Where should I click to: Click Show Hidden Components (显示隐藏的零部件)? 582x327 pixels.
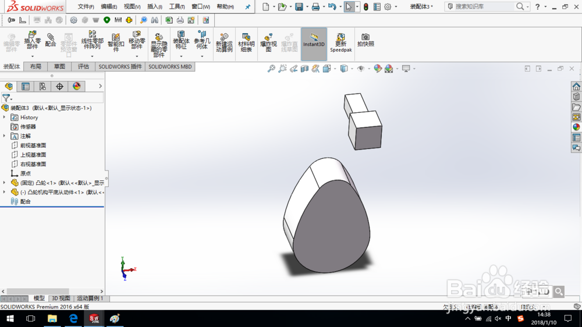coord(159,45)
